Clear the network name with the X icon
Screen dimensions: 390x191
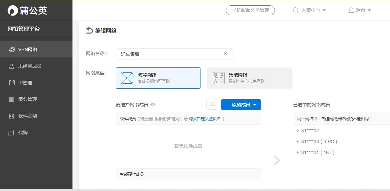point(225,54)
